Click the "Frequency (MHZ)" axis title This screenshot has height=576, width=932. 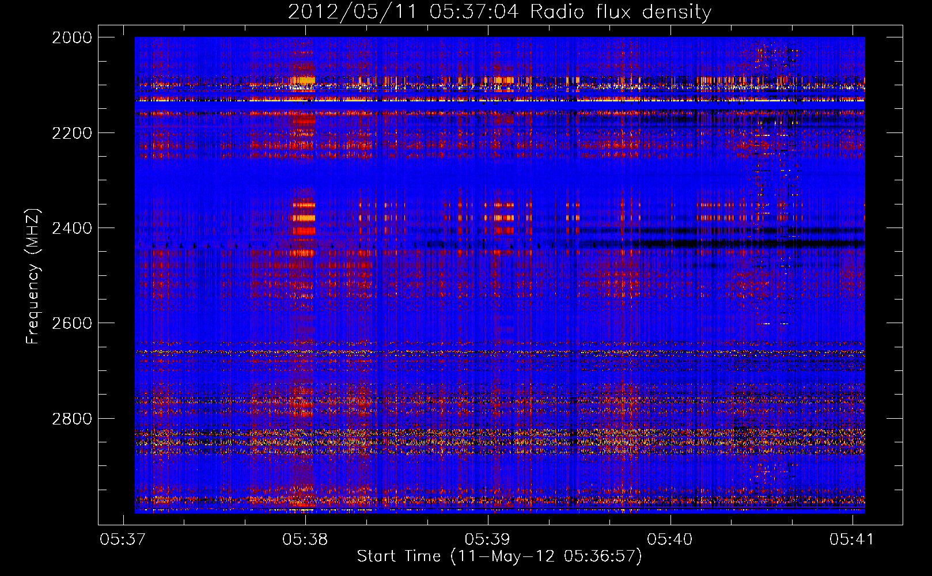(x=33, y=276)
